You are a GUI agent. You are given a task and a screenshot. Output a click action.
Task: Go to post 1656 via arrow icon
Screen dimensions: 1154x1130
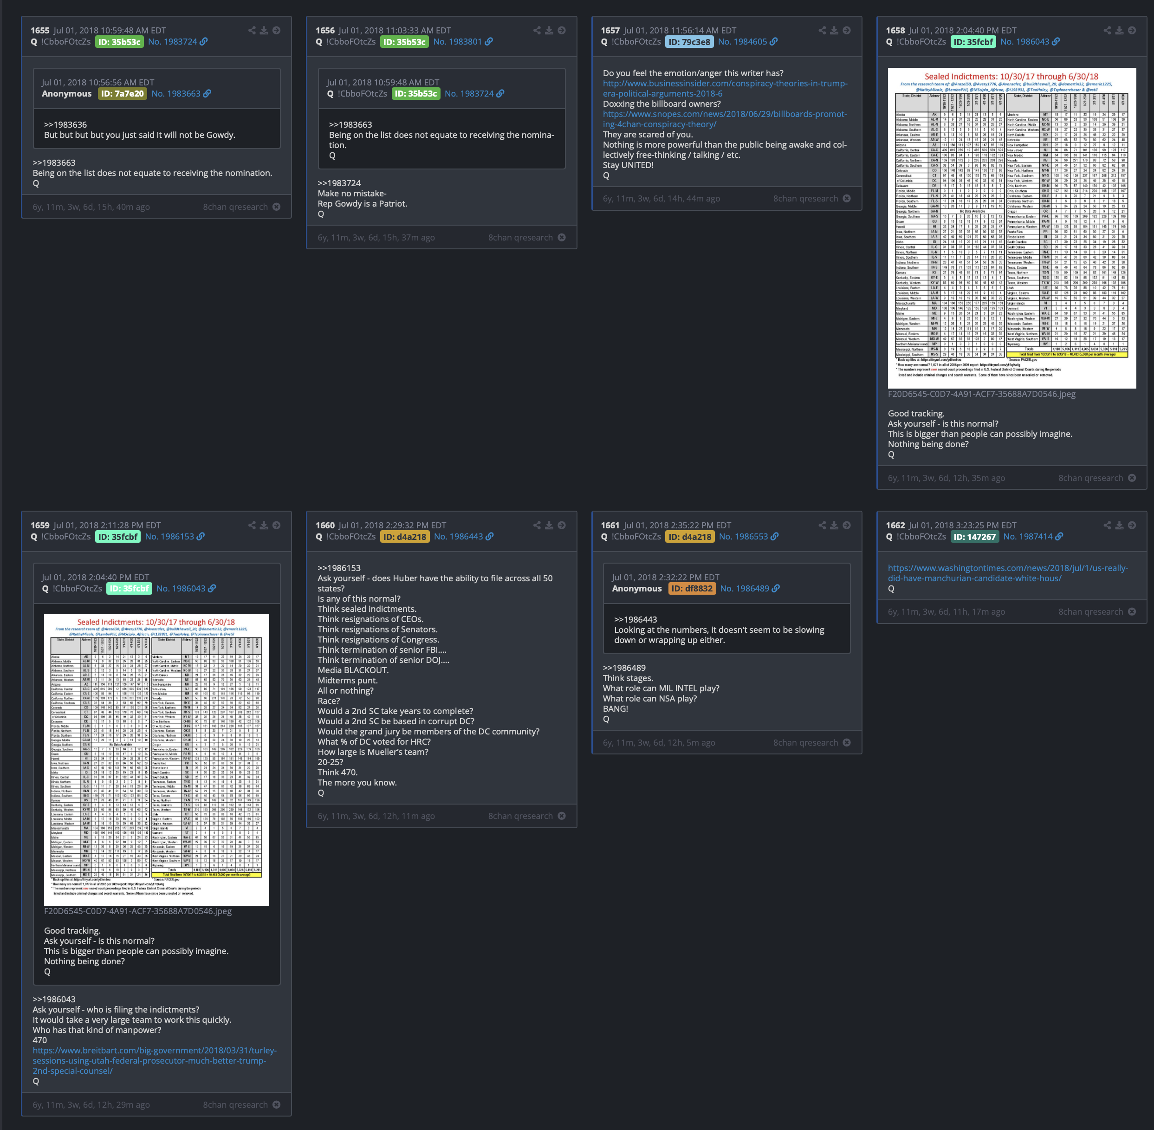pos(562,30)
